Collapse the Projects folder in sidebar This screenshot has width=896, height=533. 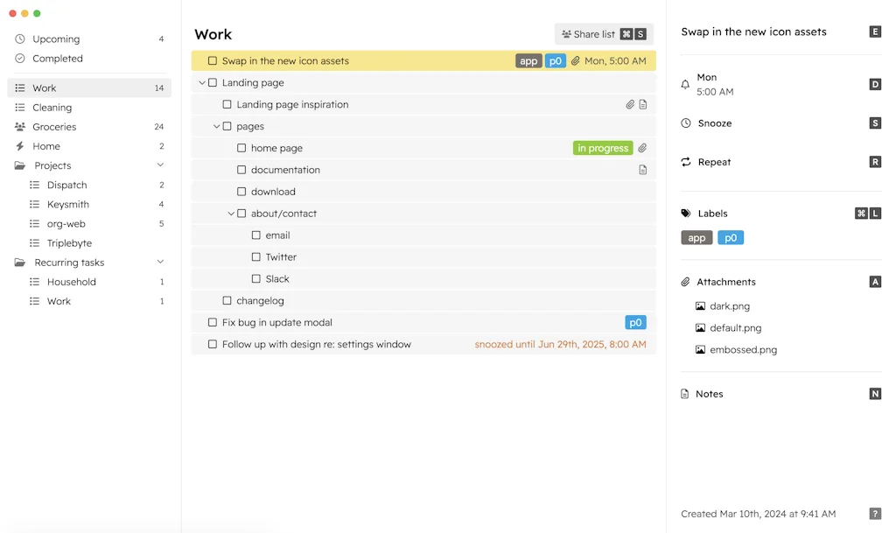[160, 165]
